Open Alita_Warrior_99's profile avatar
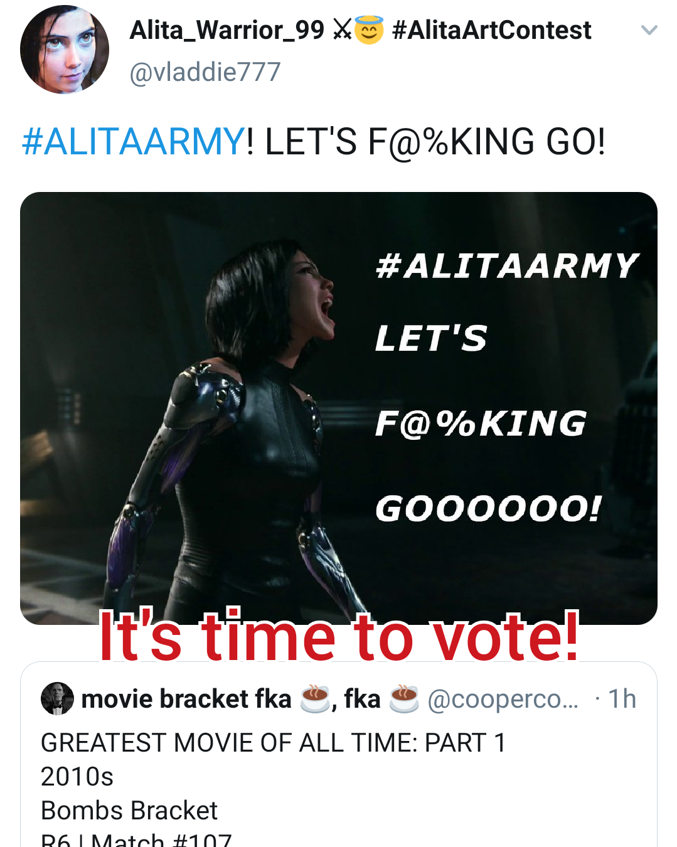This screenshot has height=847, width=677. pos(64,50)
